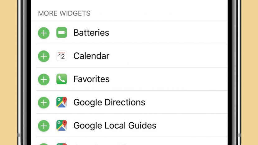Tap the partially visible plus button at bottom
Image resolution: width=258 pixels, height=145 pixels.
pyautogui.click(x=44, y=144)
